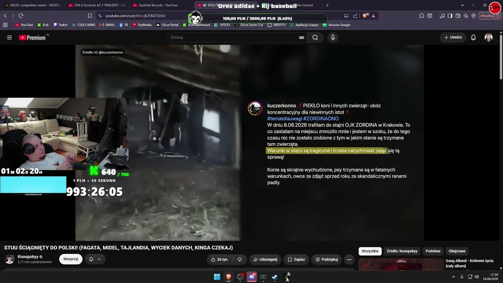
Task: Click the Utwórz create button
Action: (453, 37)
